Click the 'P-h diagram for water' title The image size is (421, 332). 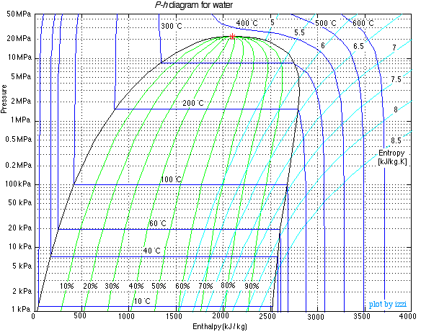(x=194, y=5)
